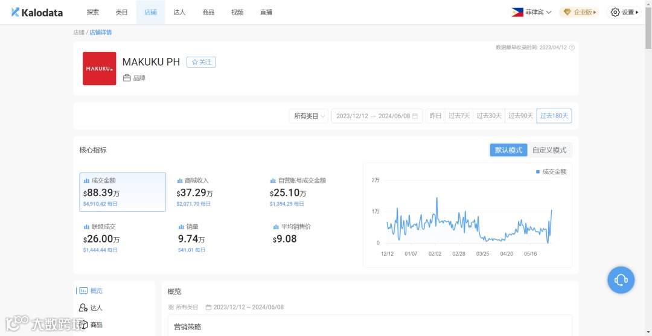Click the start date 2023/12/12 field
The height and width of the screenshot is (336, 652).
[352, 116]
